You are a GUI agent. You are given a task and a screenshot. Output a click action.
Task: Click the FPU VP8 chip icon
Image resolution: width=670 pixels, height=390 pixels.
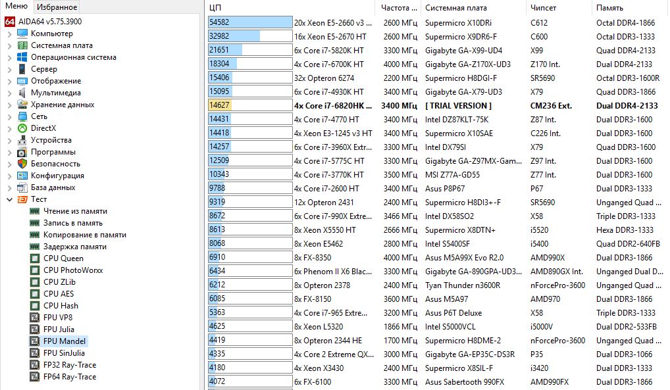(x=35, y=318)
